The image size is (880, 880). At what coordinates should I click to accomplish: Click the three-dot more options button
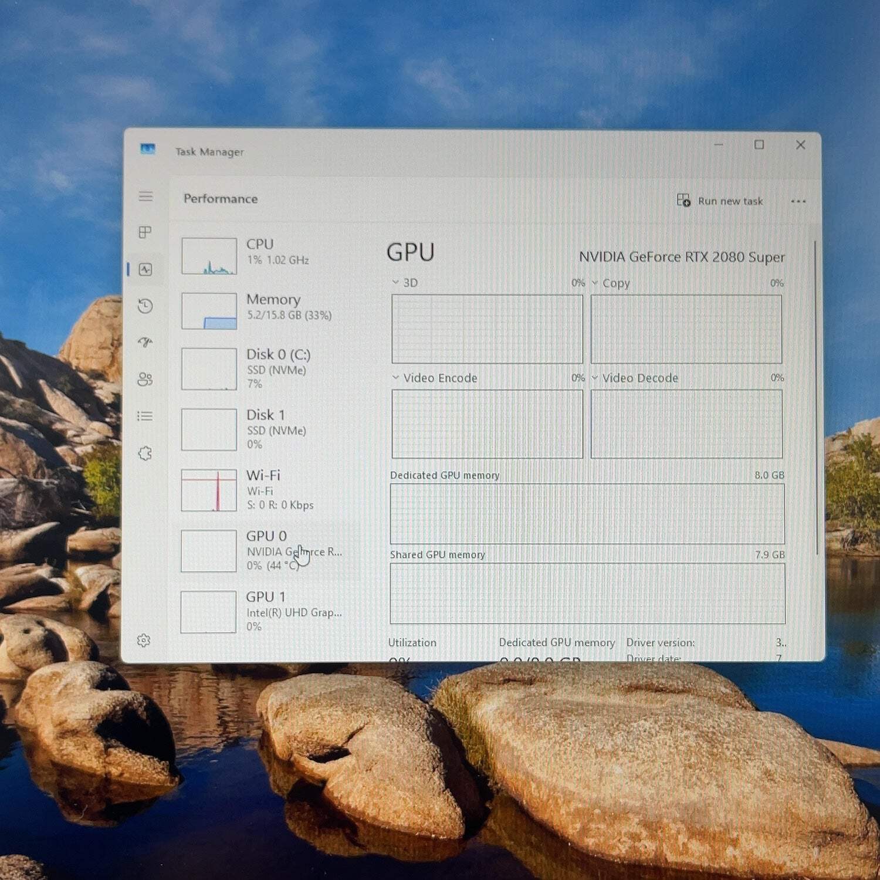point(798,201)
